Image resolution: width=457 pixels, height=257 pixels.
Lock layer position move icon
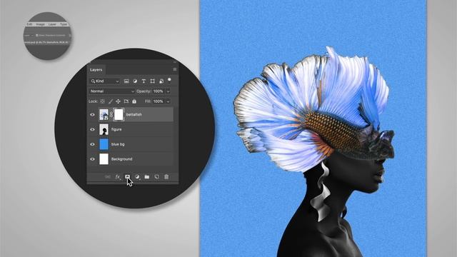pos(118,101)
